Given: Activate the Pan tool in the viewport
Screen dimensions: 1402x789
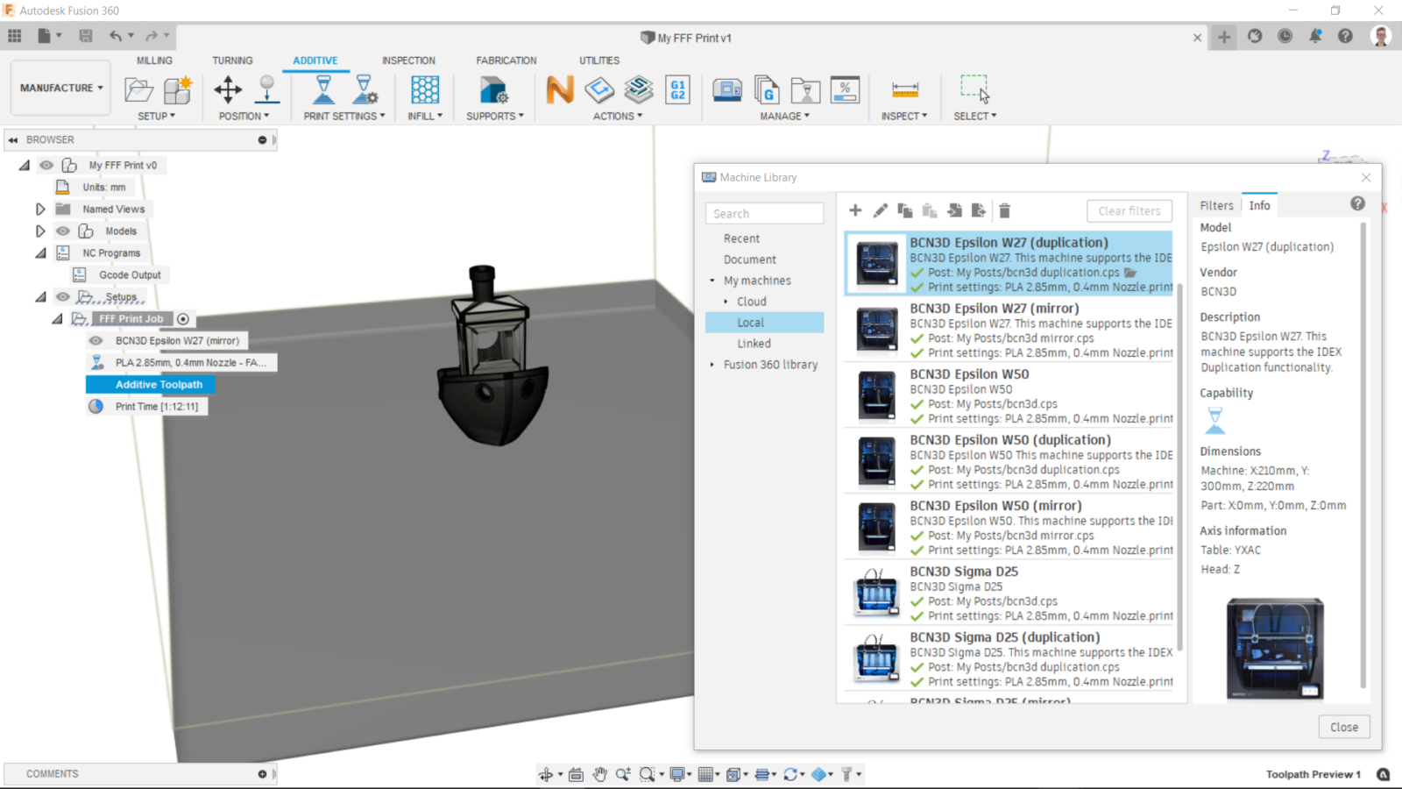Looking at the screenshot, I should [x=600, y=774].
